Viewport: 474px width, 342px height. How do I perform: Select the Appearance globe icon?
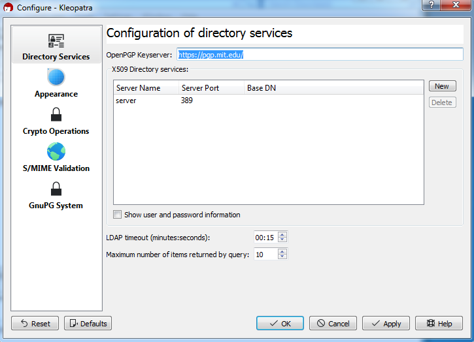(56, 77)
